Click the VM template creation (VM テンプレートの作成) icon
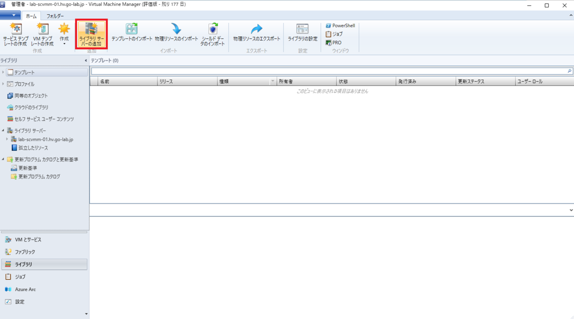 pos(43,34)
